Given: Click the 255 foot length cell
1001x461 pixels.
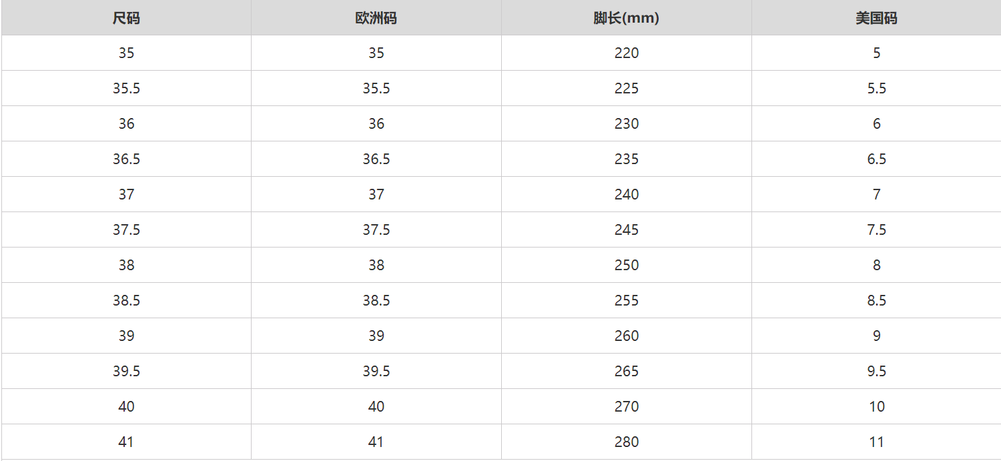Looking at the screenshot, I should (626, 301).
